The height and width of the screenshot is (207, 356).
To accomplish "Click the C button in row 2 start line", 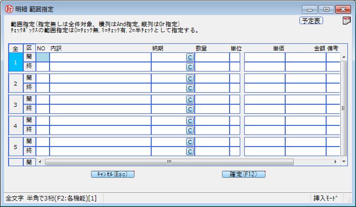I will tap(190, 79).
